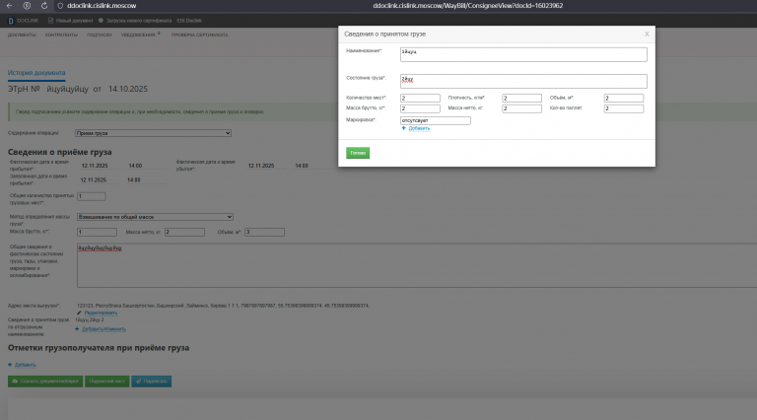
Task: Click plus icon under Отметки грузополучателя
Action: pyautogui.click(x=10, y=365)
